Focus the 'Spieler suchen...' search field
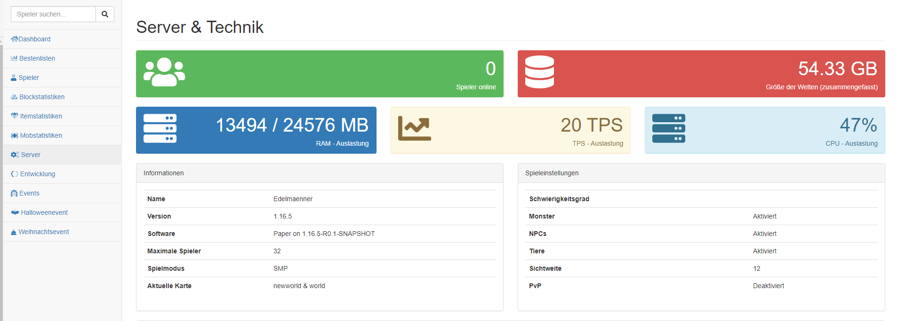Image resolution: width=898 pixels, height=321 pixels. (53, 14)
